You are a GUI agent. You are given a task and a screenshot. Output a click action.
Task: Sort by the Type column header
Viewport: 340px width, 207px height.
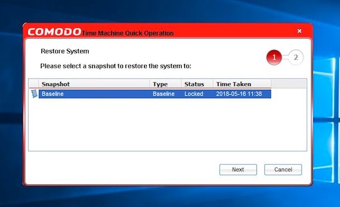165,84
